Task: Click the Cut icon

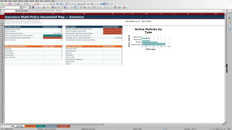Action: click(x=24, y=4)
